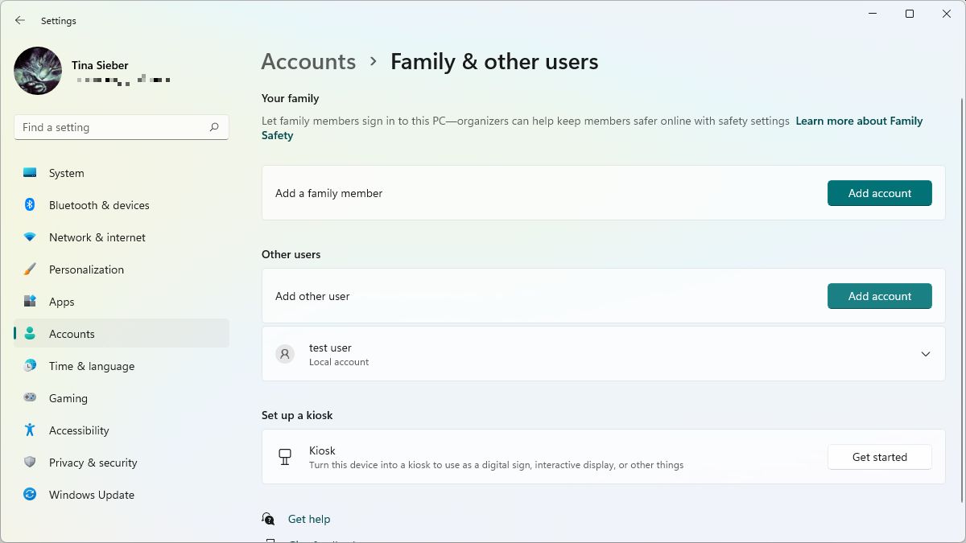Focus the Find a setting search box

(113, 127)
